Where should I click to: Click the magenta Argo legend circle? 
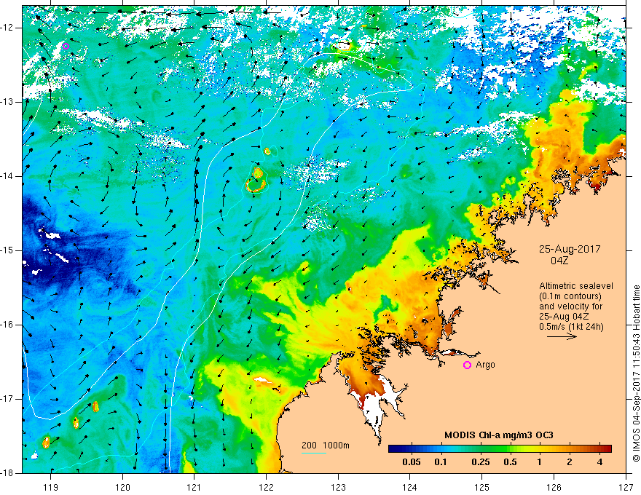467,365
